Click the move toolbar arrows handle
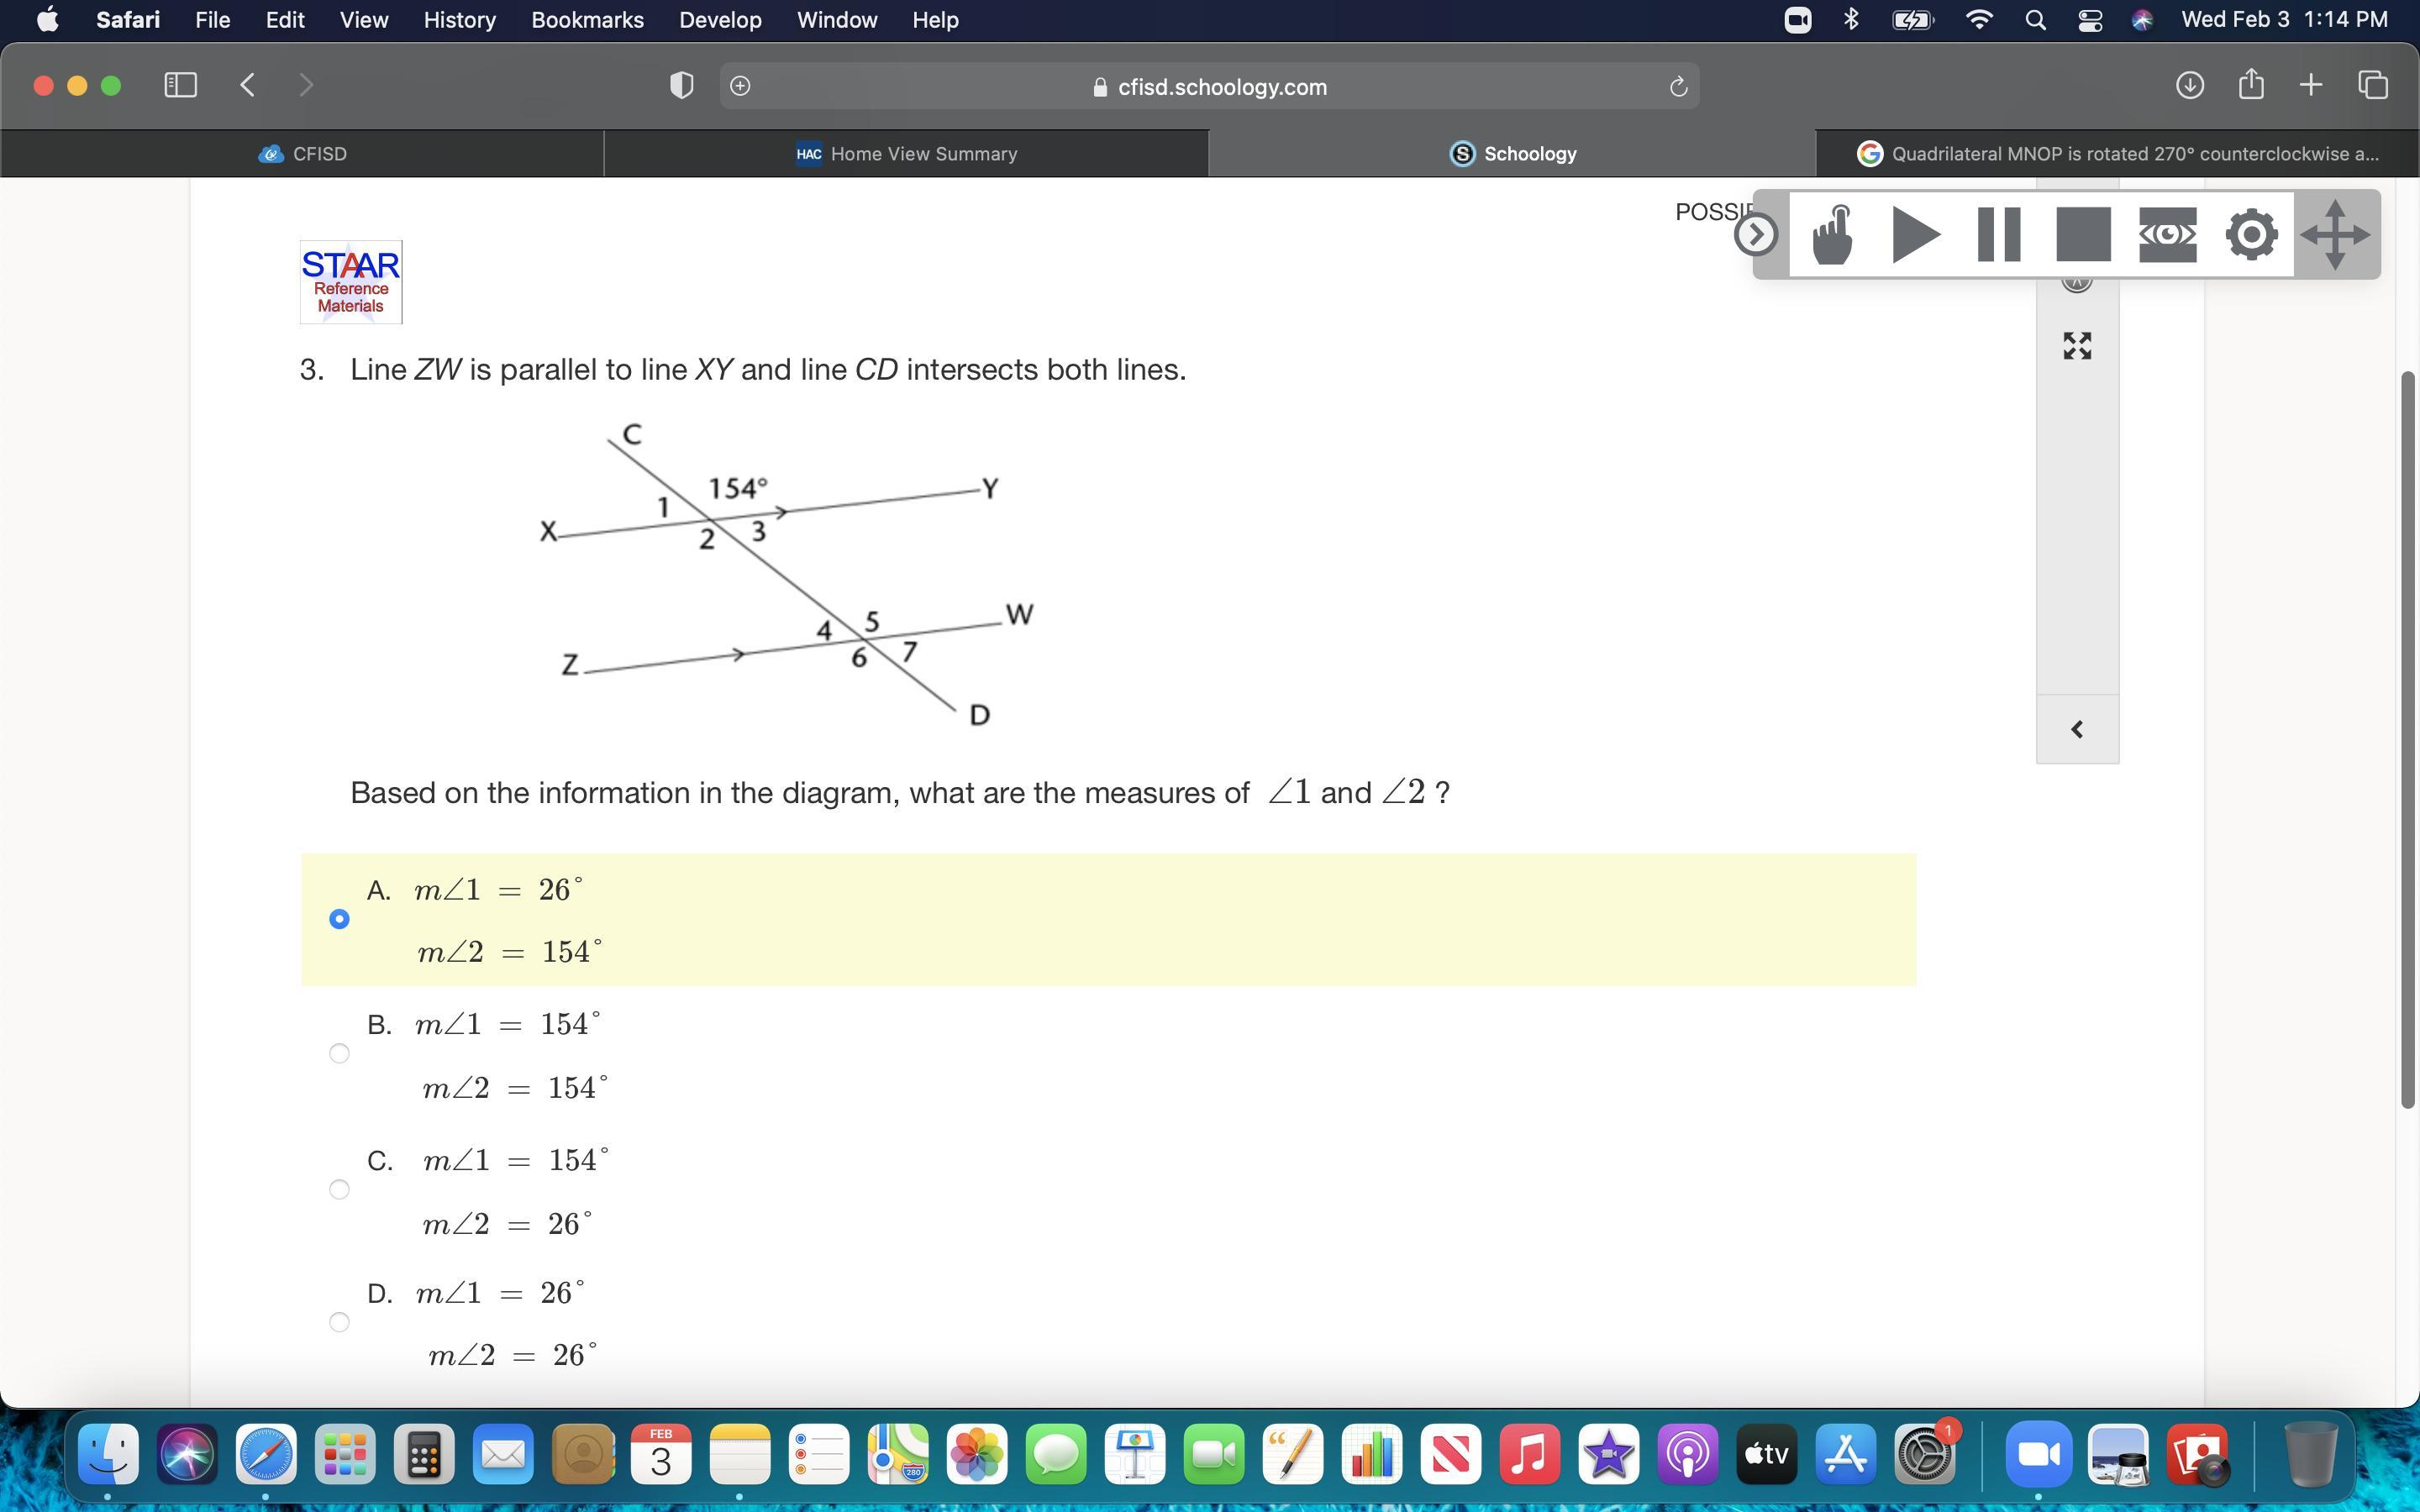 click(2335, 235)
